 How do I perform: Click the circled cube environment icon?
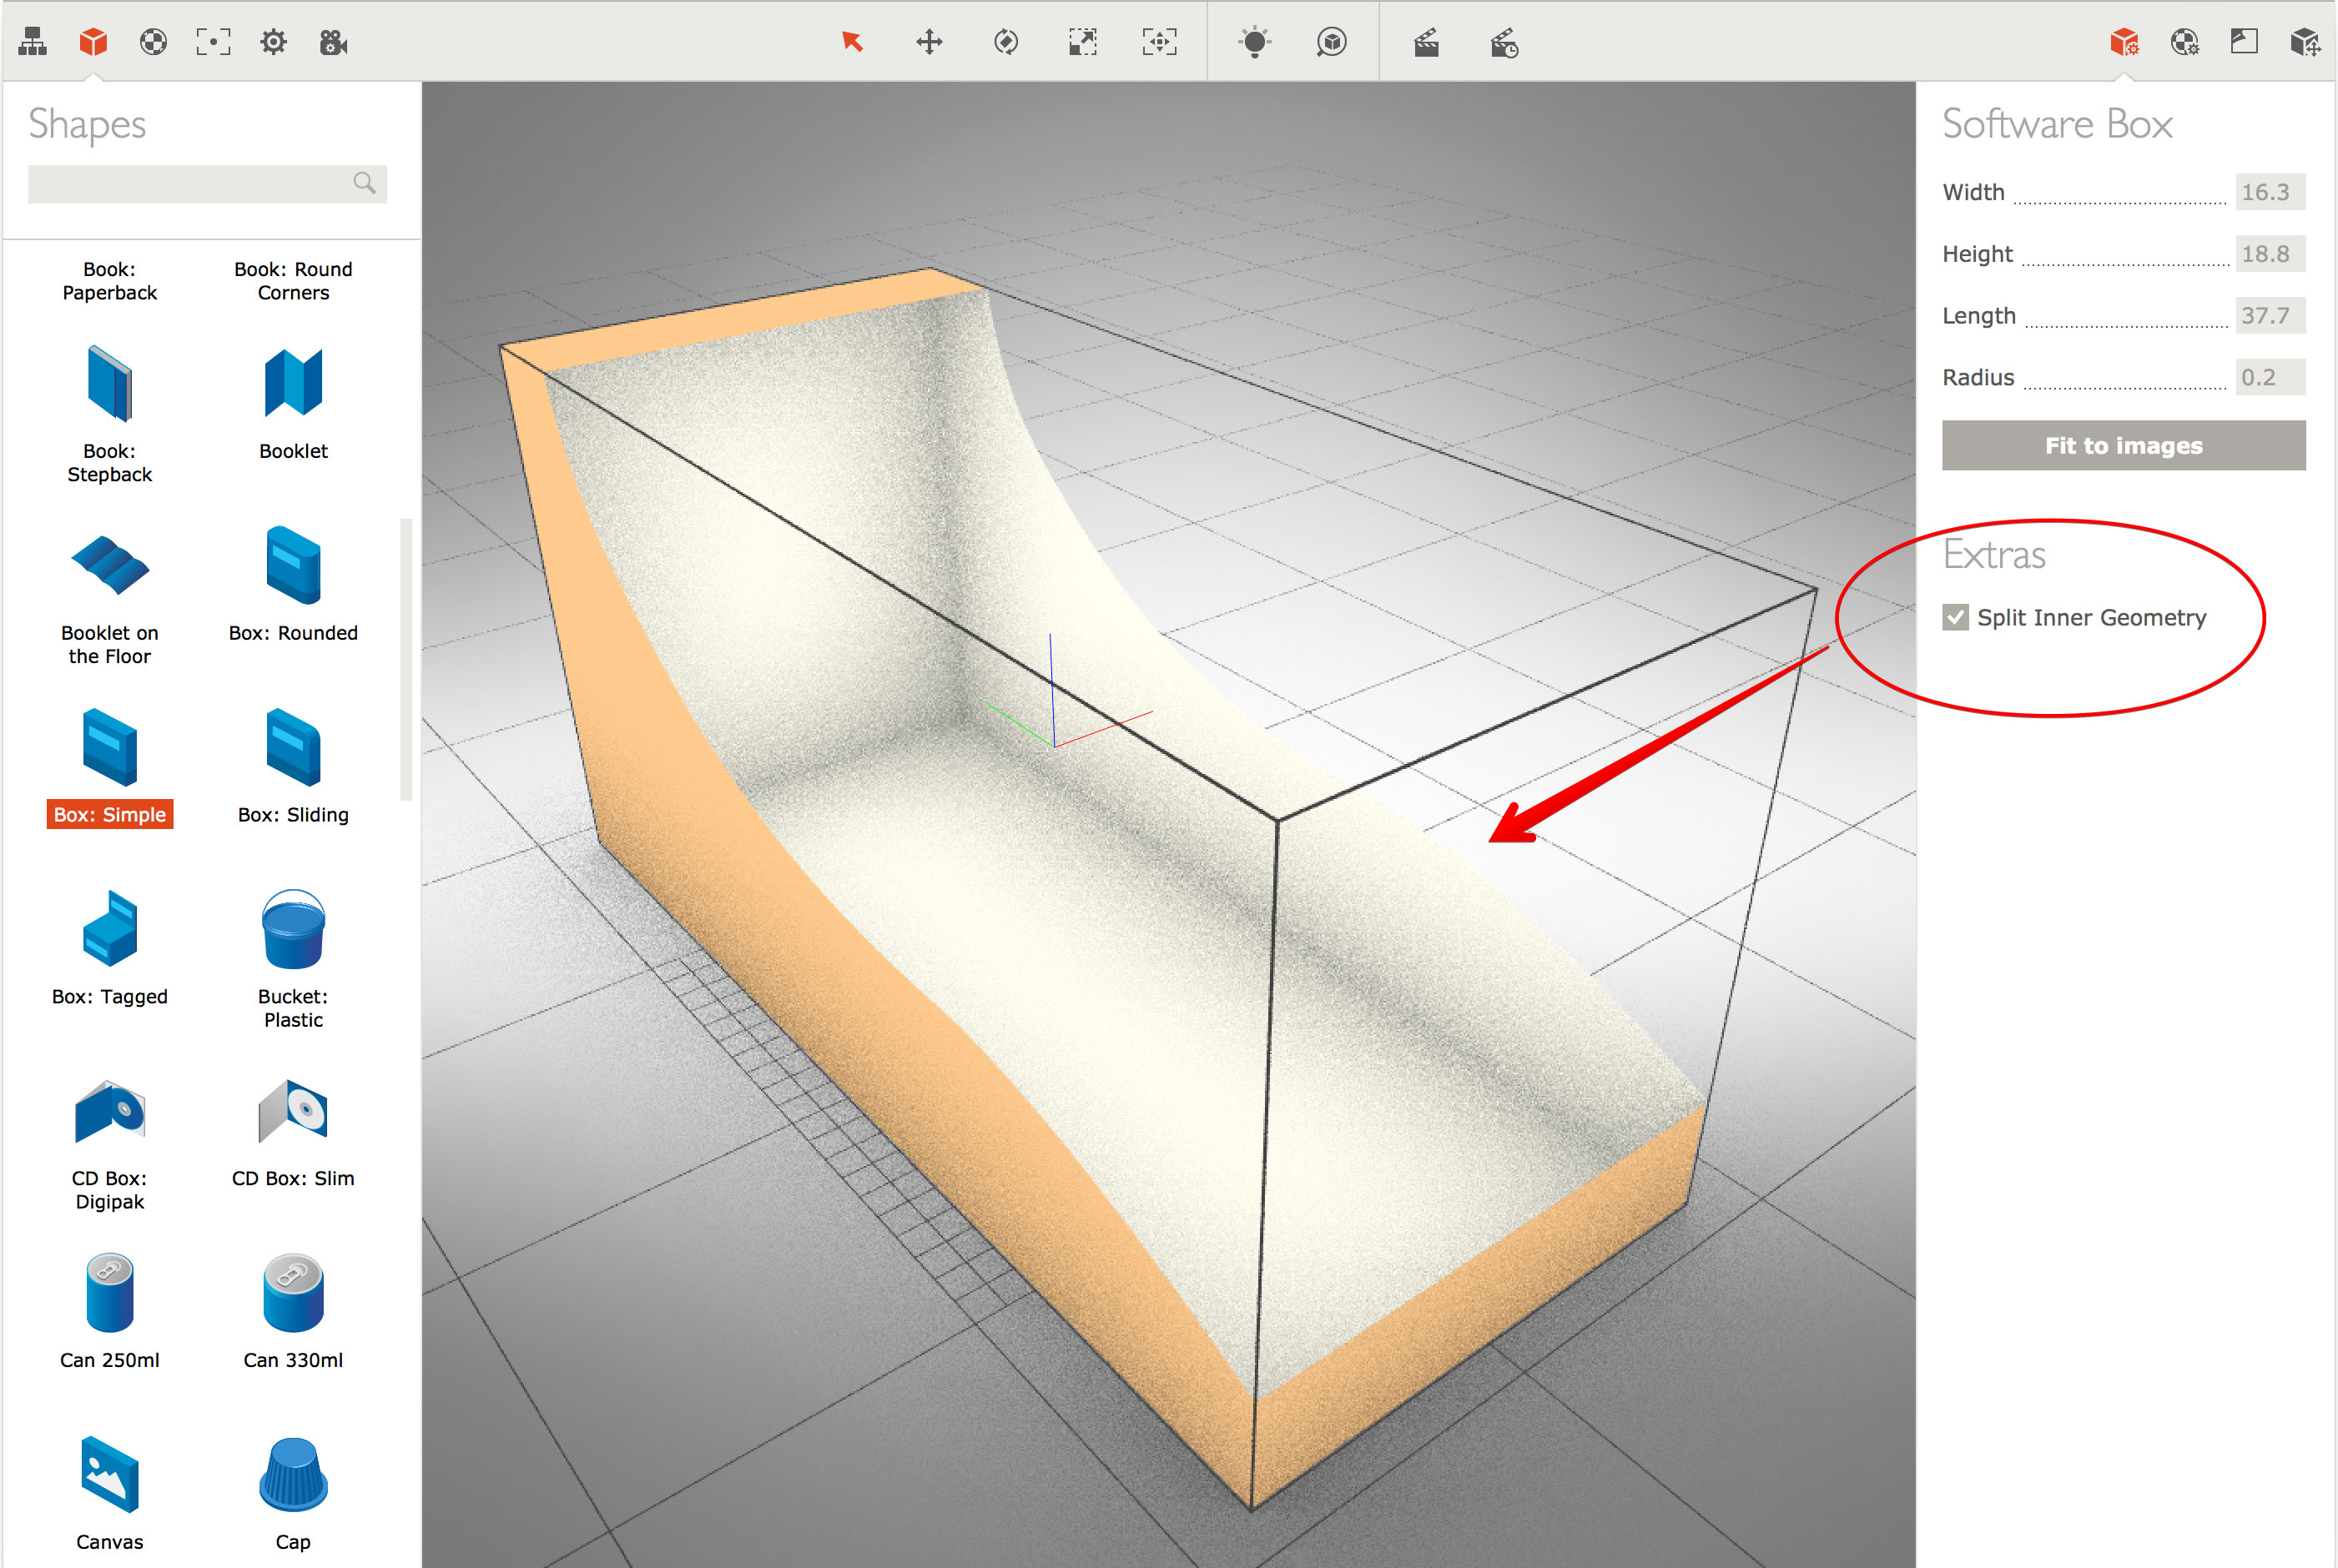(x=1332, y=42)
